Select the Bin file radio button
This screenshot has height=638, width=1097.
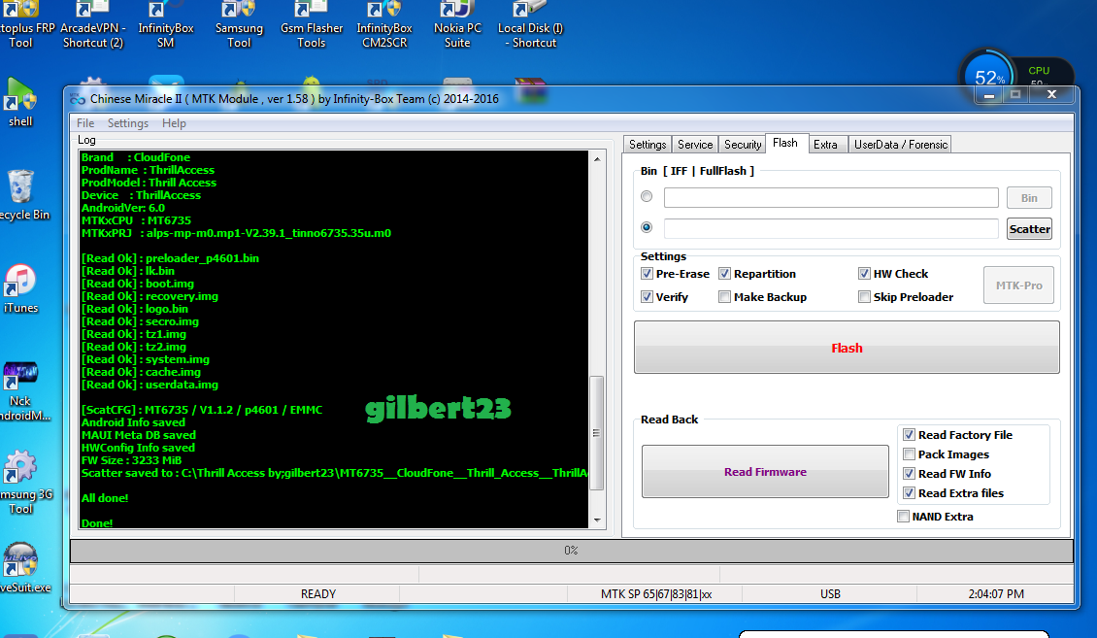(647, 196)
